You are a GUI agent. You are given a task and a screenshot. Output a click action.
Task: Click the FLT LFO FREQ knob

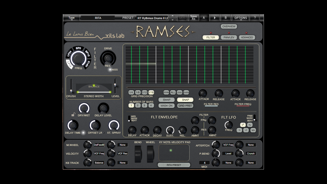click(x=229, y=125)
